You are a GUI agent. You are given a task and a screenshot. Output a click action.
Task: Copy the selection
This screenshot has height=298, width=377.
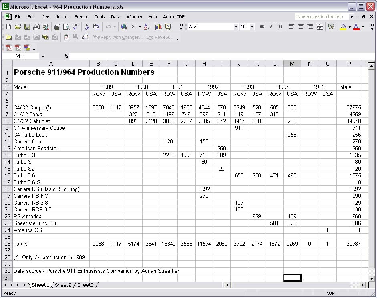pos(96,27)
